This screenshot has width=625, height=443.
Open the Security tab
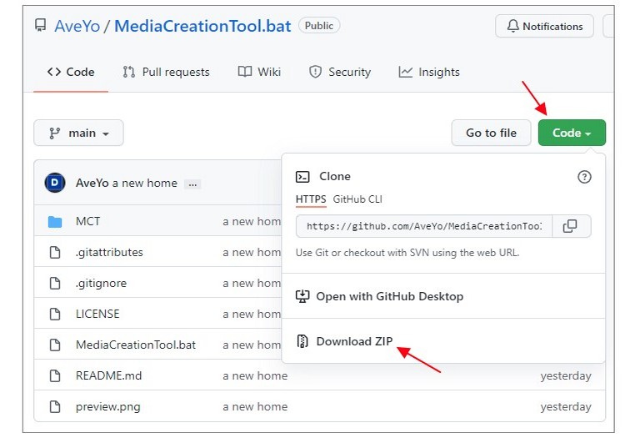pyautogui.click(x=340, y=72)
